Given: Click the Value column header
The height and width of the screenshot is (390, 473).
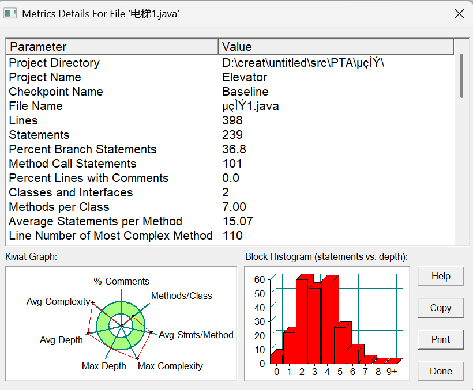Looking at the screenshot, I should [336, 47].
